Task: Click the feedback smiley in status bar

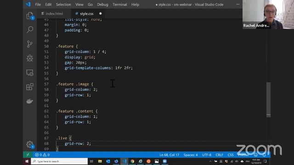Action: coord(256,155)
